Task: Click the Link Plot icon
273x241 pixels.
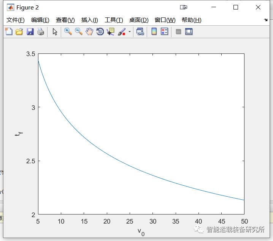Action: click(140, 31)
